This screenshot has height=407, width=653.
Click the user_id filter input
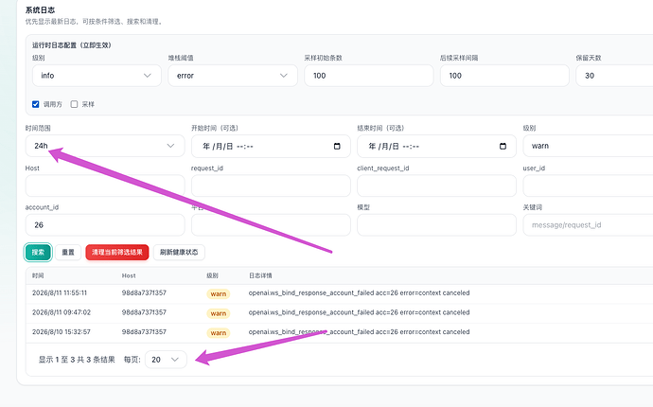click(x=588, y=186)
